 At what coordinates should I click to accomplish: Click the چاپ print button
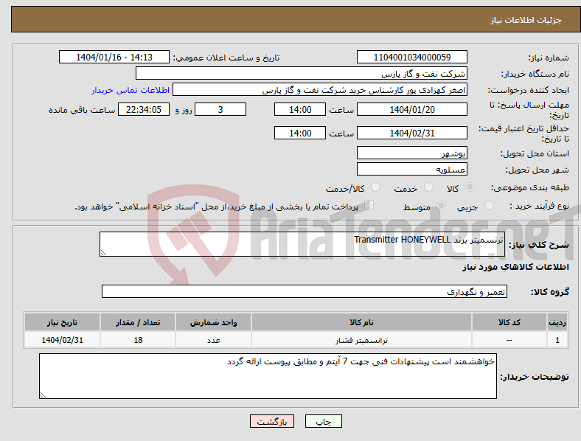[324, 421]
